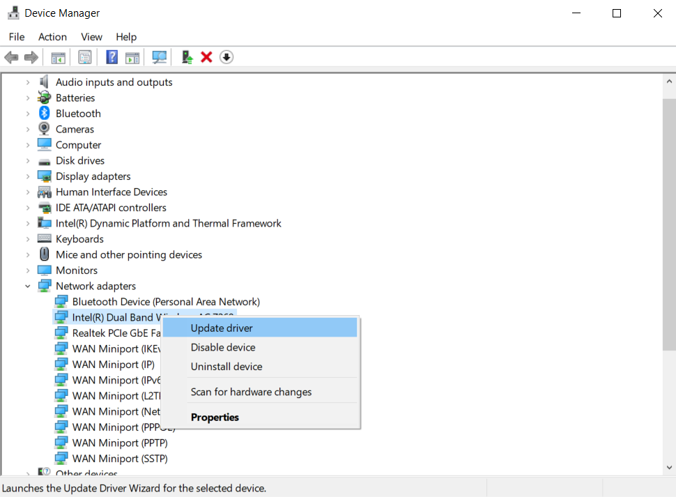Click the Monitors category icon
Screen dimensions: 676x497
[x=45, y=270]
